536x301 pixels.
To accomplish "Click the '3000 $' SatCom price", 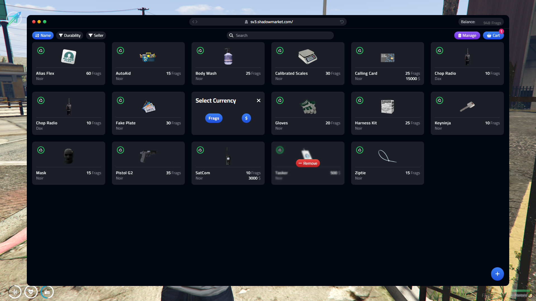I will pos(255,178).
